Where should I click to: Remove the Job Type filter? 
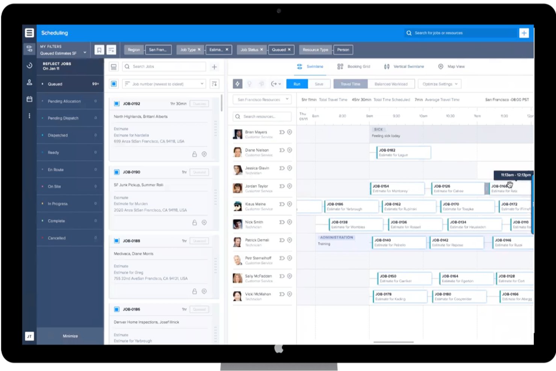pos(199,50)
